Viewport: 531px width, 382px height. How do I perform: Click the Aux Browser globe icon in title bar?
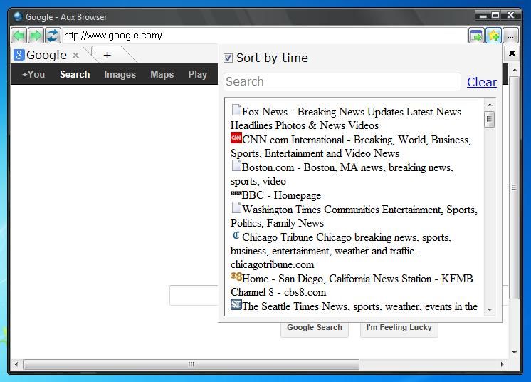18,16
